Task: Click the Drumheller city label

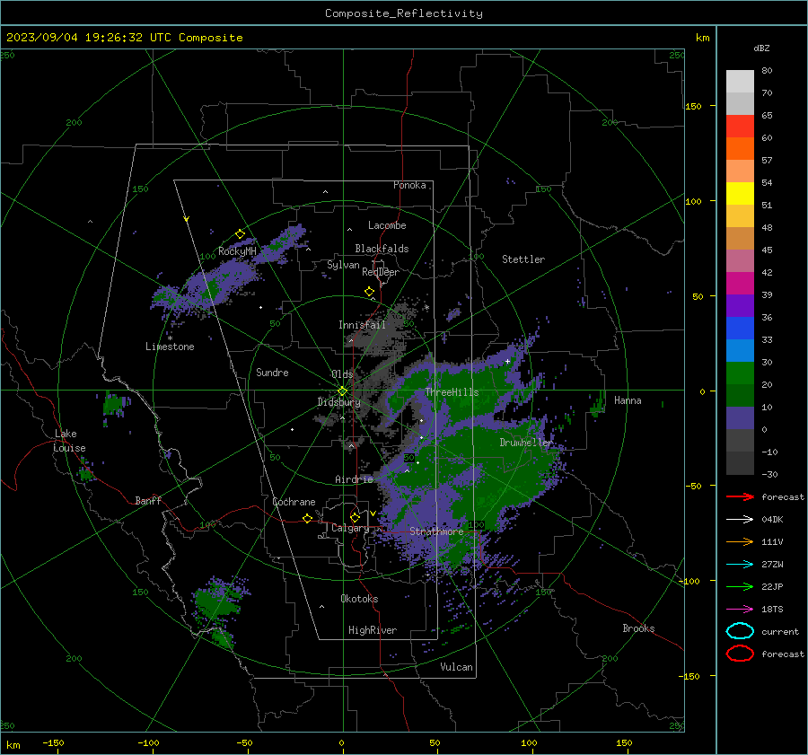Action: click(x=526, y=443)
